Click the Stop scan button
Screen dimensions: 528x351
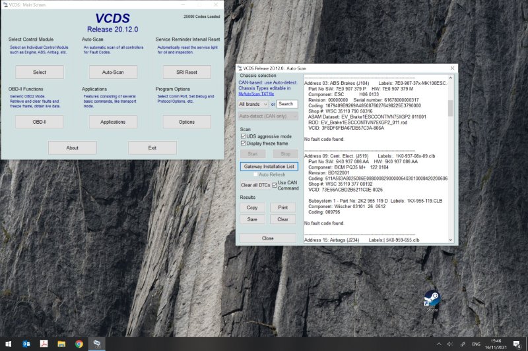pos(285,154)
